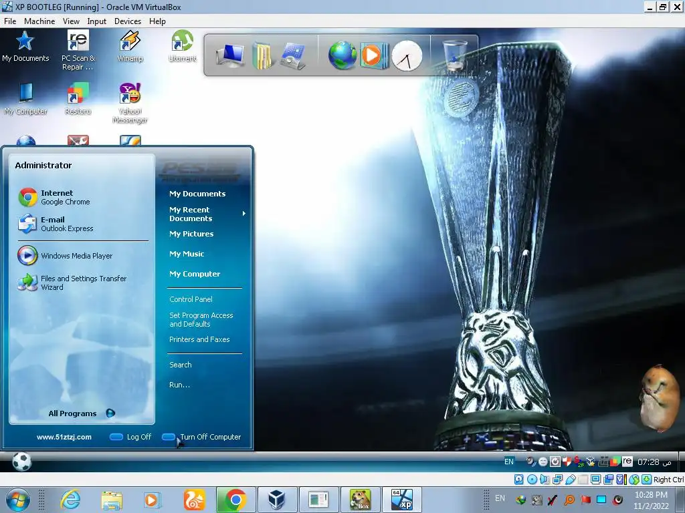
Task: Open Printers and Faxes
Action: [x=199, y=339]
